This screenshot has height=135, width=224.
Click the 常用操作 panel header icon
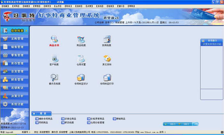click(203, 41)
